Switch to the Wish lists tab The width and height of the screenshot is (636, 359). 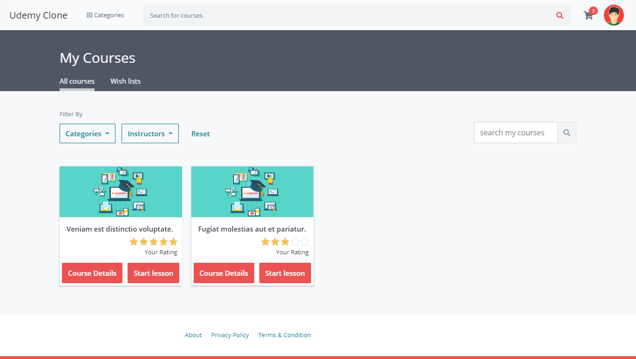coord(125,81)
